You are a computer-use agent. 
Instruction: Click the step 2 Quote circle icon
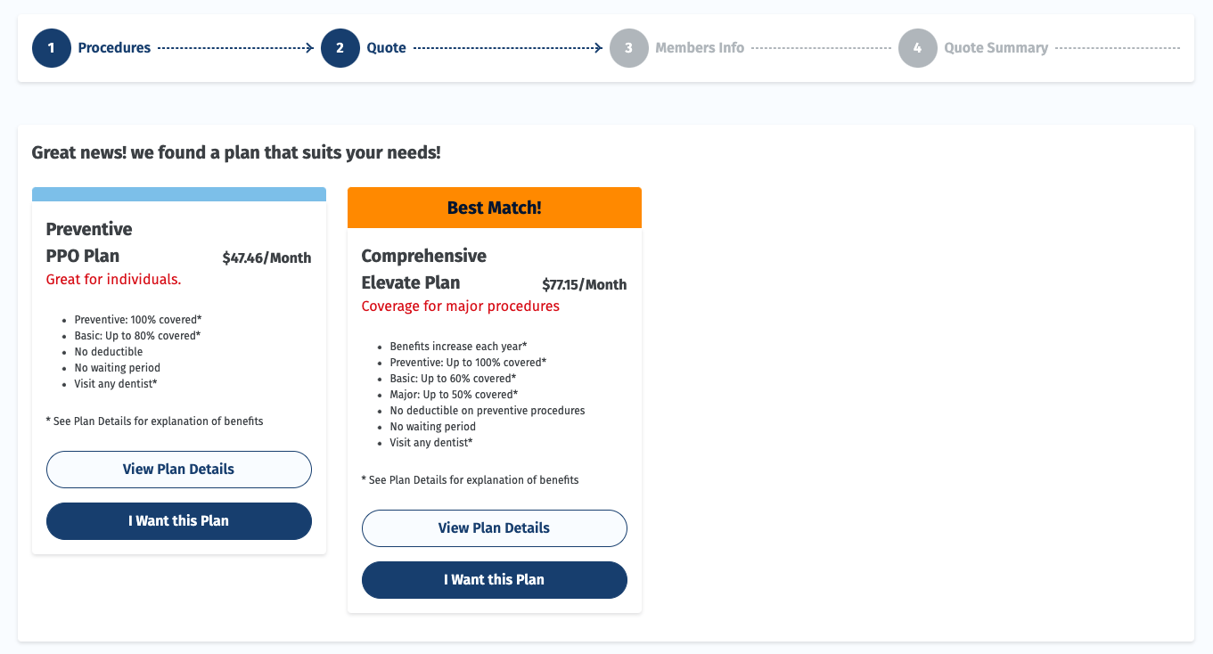coord(340,47)
